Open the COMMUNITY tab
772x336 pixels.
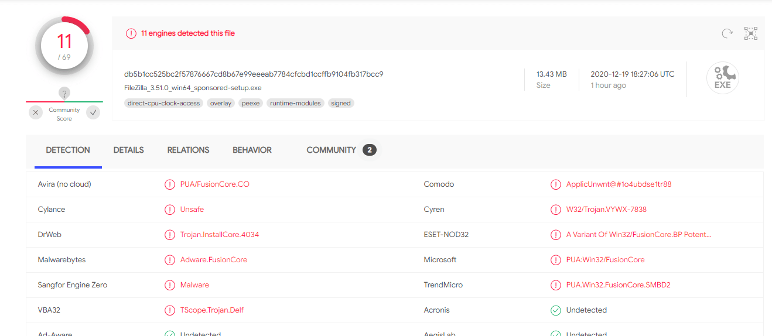coord(331,150)
